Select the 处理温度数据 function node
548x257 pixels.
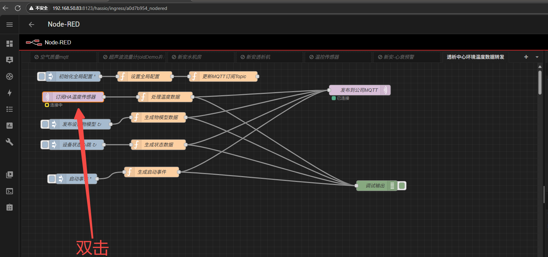pyautogui.click(x=166, y=97)
